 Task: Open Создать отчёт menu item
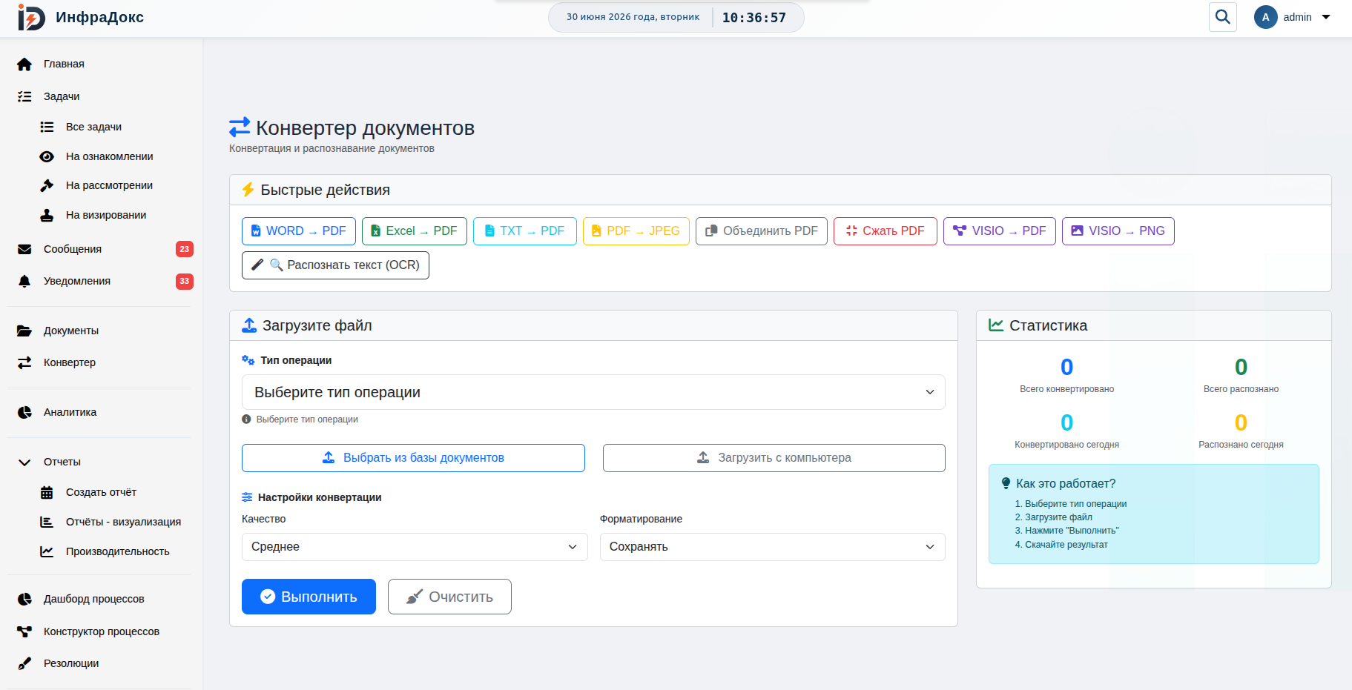tap(101, 492)
